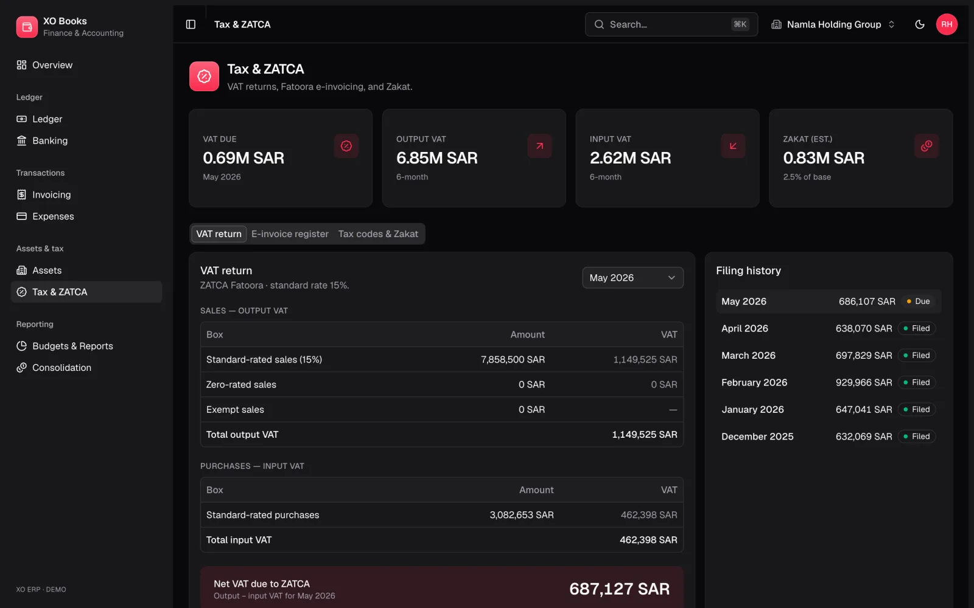Open the May 2026 period dropdown

[x=632, y=278]
